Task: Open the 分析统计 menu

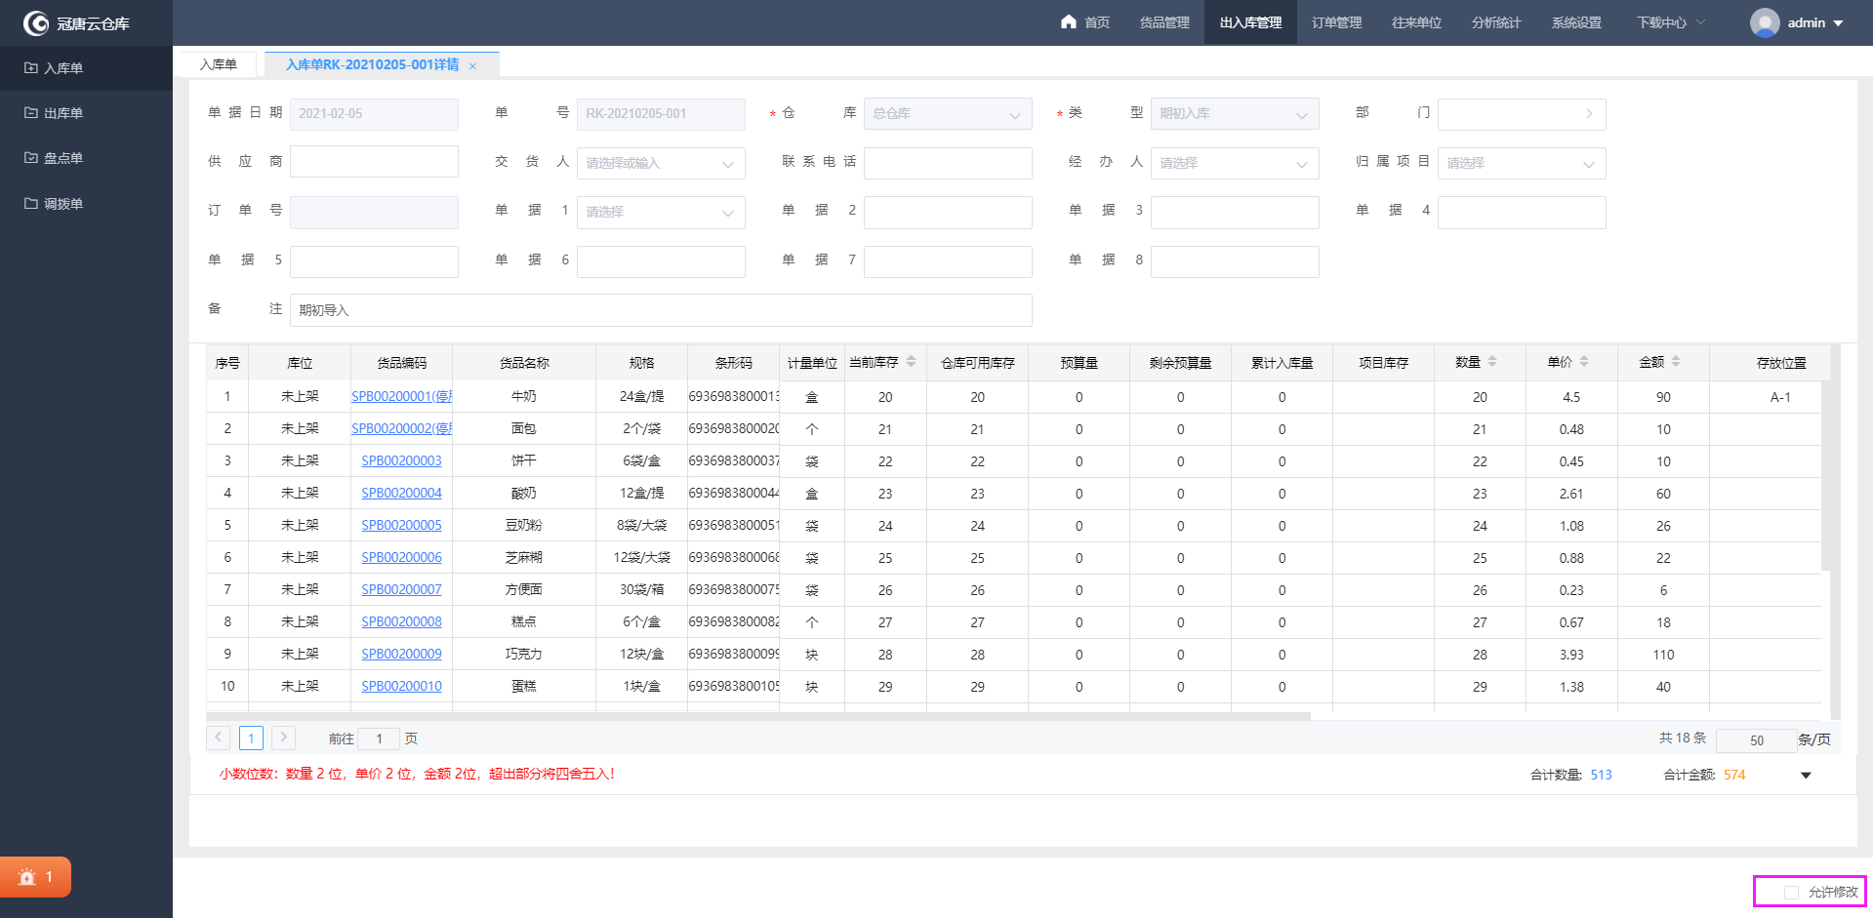Action: 1496,22
